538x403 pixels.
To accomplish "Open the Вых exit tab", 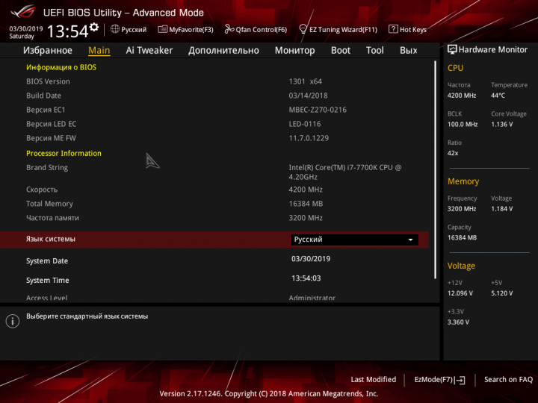I will click(408, 51).
